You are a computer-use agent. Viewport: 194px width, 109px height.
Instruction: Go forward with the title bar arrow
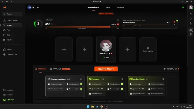click(12, 2)
